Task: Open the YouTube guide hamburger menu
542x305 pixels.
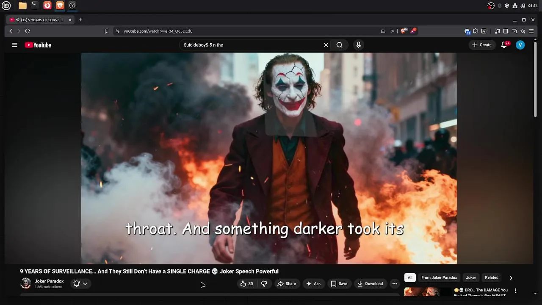Action: click(x=14, y=45)
